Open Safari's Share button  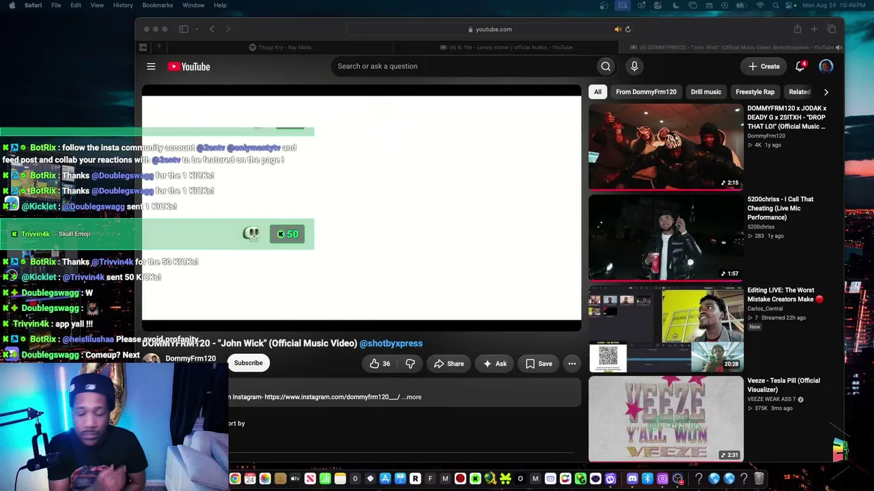tap(797, 29)
